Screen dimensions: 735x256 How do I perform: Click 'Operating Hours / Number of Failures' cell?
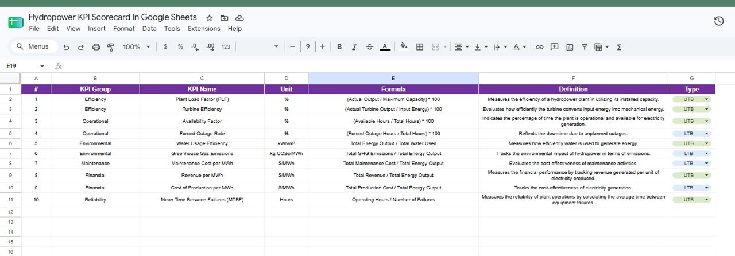pyautogui.click(x=393, y=200)
